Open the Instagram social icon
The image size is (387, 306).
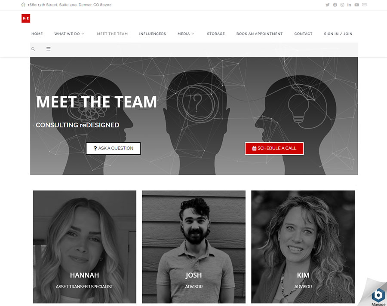[x=342, y=5]
